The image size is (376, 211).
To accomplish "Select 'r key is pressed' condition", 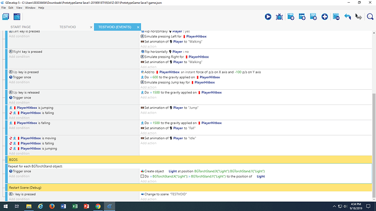I will 22,194.
